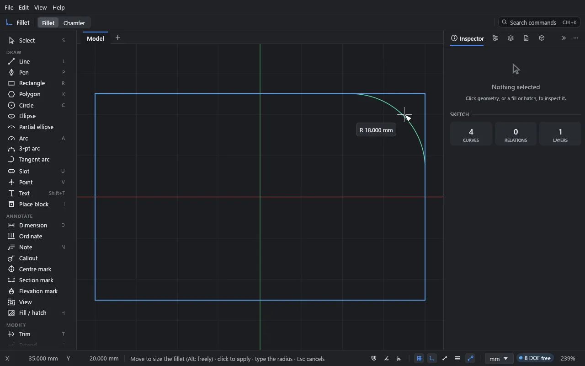Click the 8 DOF free indicator

point(535,358)
